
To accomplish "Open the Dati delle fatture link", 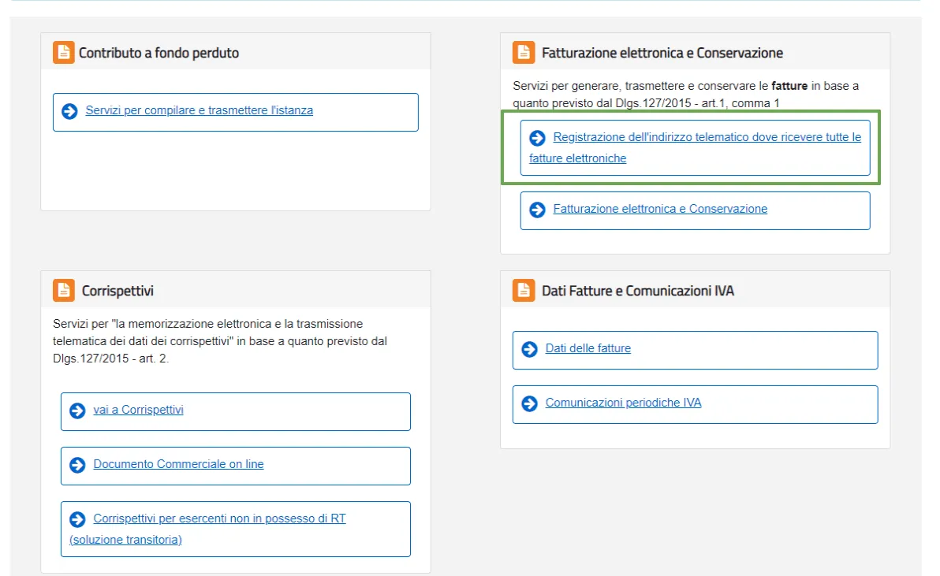I will [587, 348].
